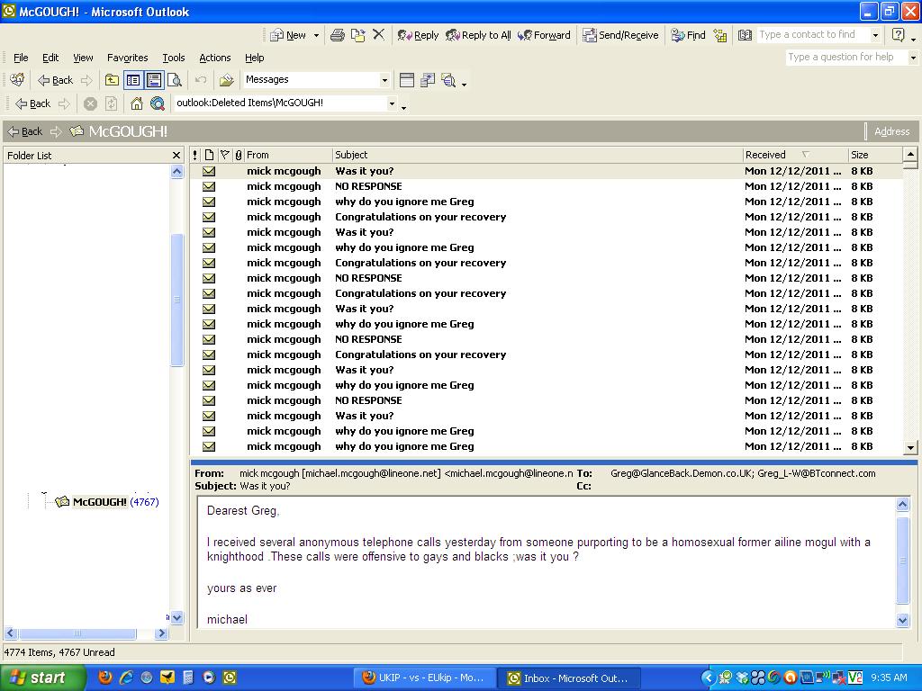This screenshot has width=922, height=691.
Task: Launch Internet Explorer from Quick Launch
Action: click(126, 678)
